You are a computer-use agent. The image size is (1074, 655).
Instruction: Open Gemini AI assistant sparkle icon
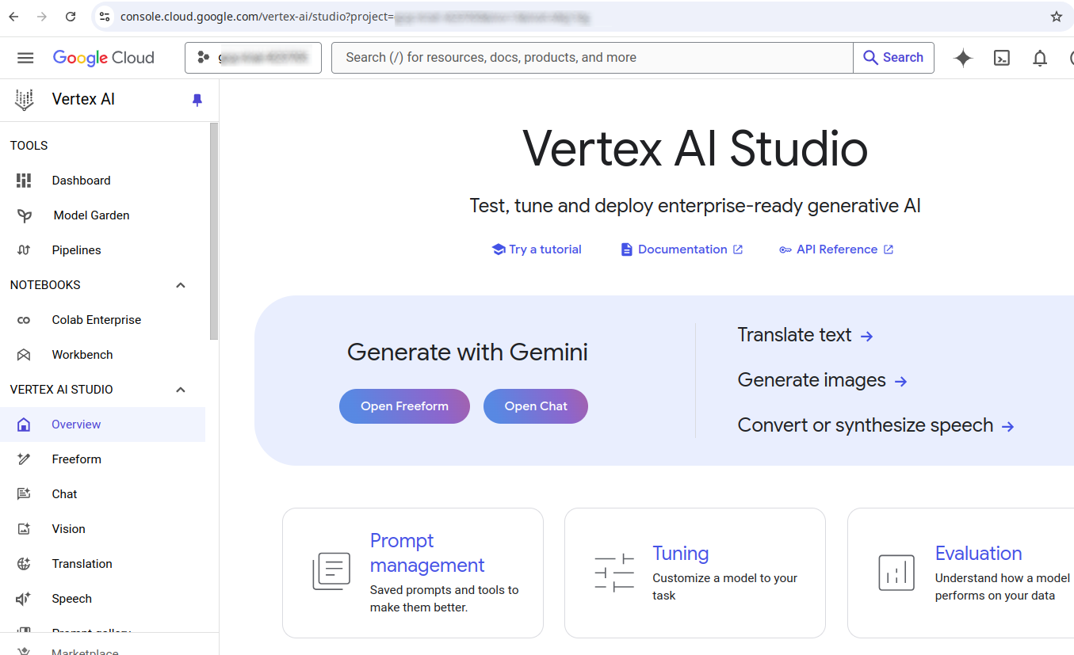click(963, 58)
